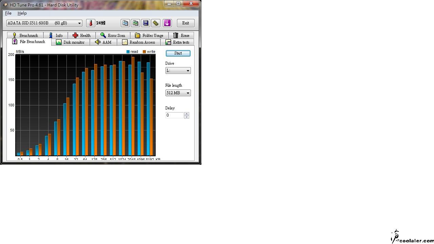Viewport: 434px width, 244px height.
Task: Click the 24 degree temperature reading
Action: click(x=101, y=23)
